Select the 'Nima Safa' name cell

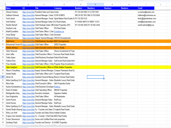coord(14,83)
